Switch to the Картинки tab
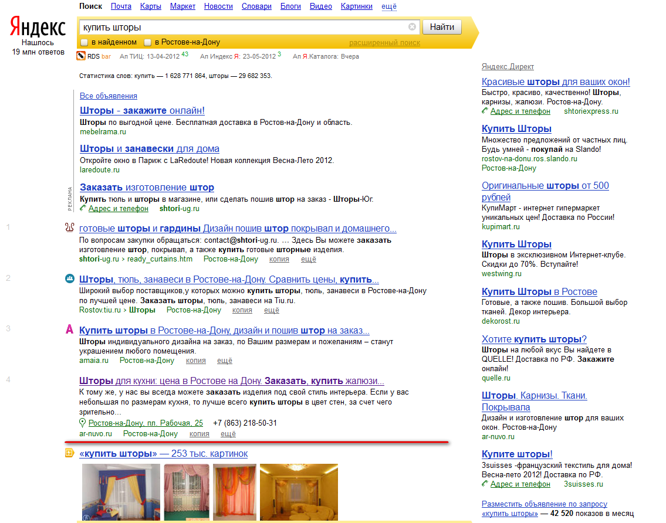The image size is (666, 523). 356,6
